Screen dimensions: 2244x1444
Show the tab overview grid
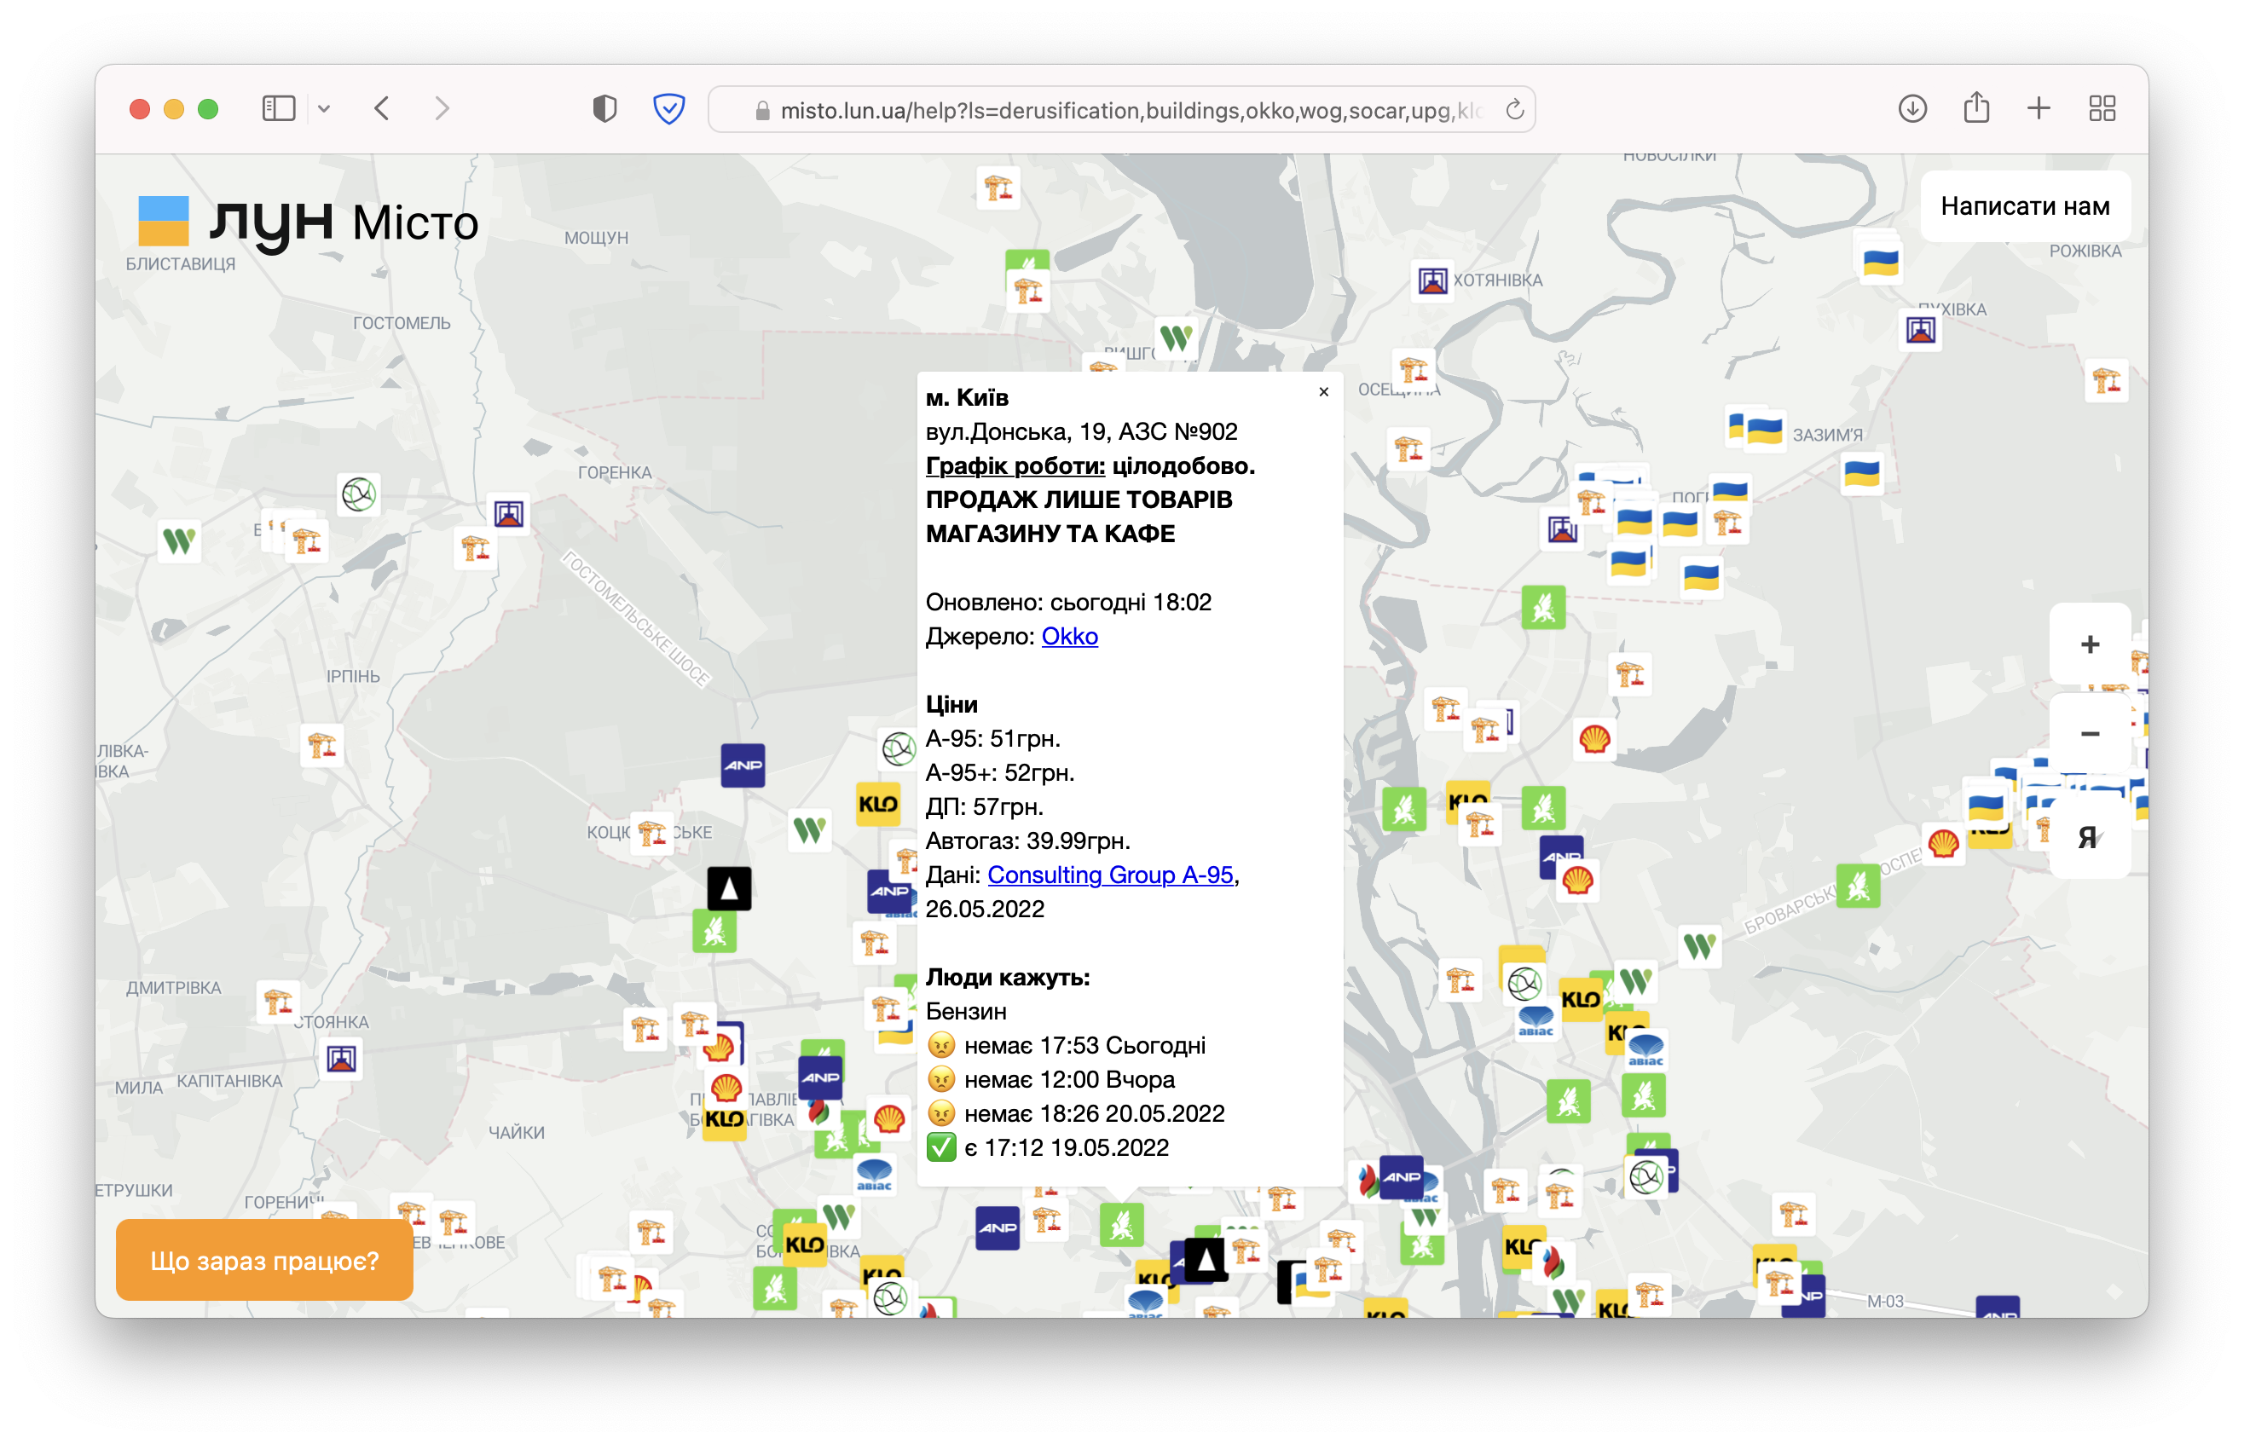pos(2102,109)
